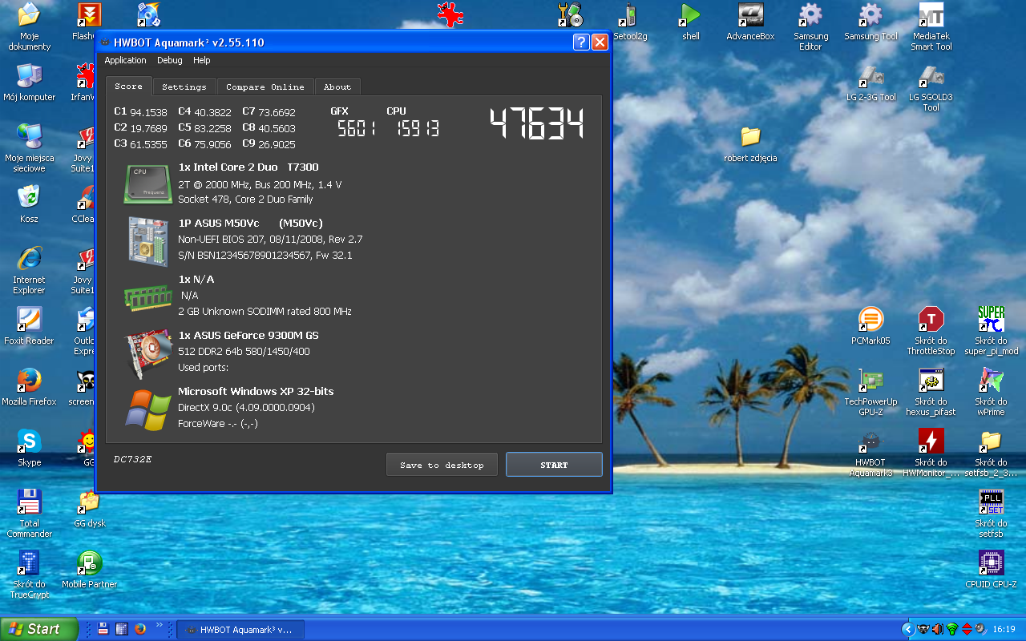Click the Windows Start button
The width and height of the screenshot is (1026, 641).
click(x=39, y=629)
